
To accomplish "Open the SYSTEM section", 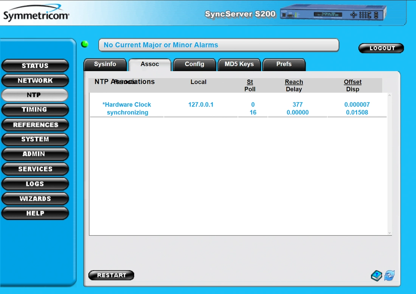I will (35, 139).
